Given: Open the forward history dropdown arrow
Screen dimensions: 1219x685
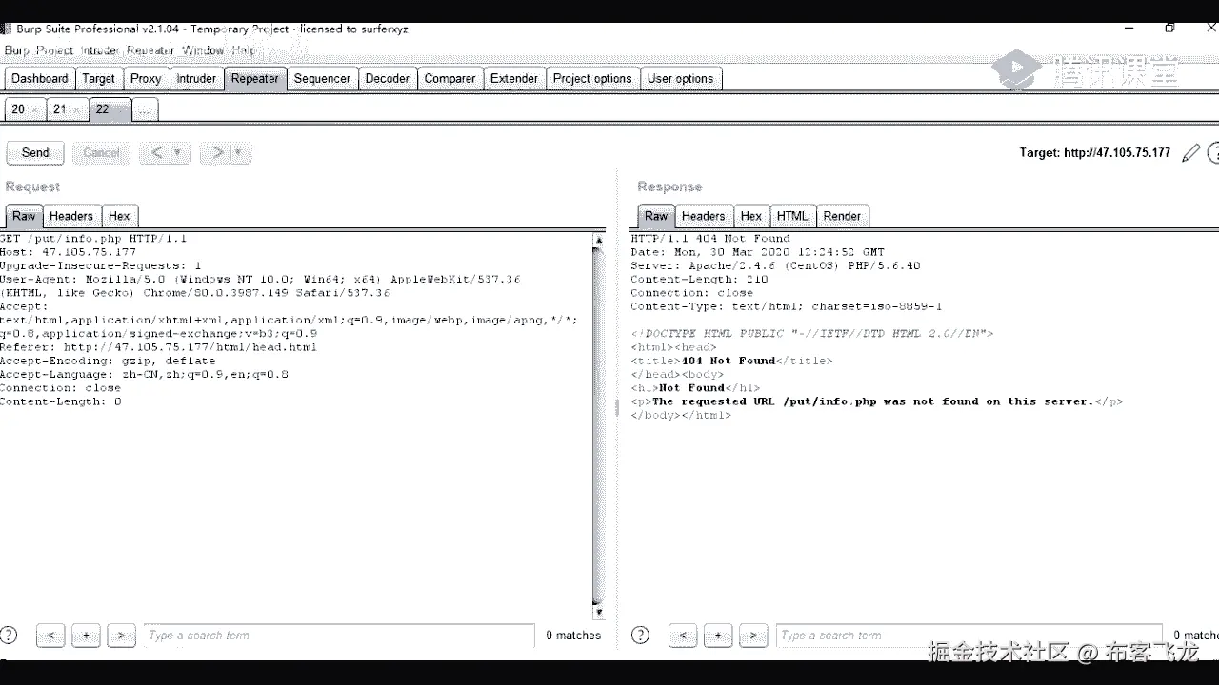Looking at the screenshot, I should click(240, 152).
